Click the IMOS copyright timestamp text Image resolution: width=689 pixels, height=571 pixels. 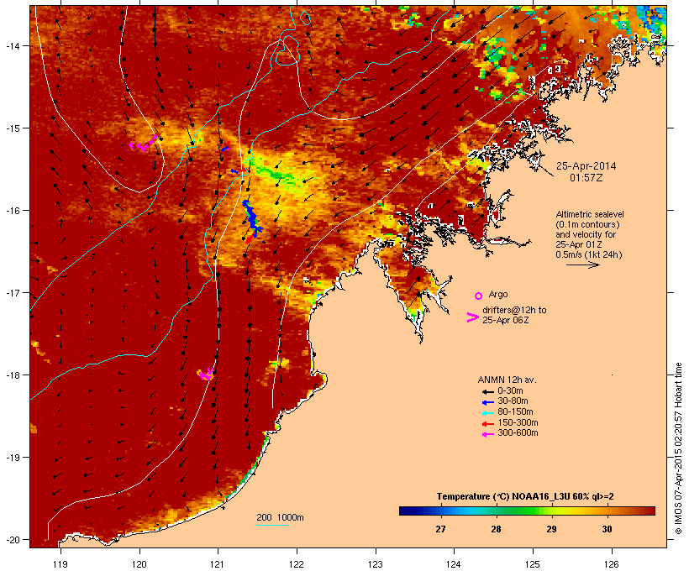coord(678,448)
